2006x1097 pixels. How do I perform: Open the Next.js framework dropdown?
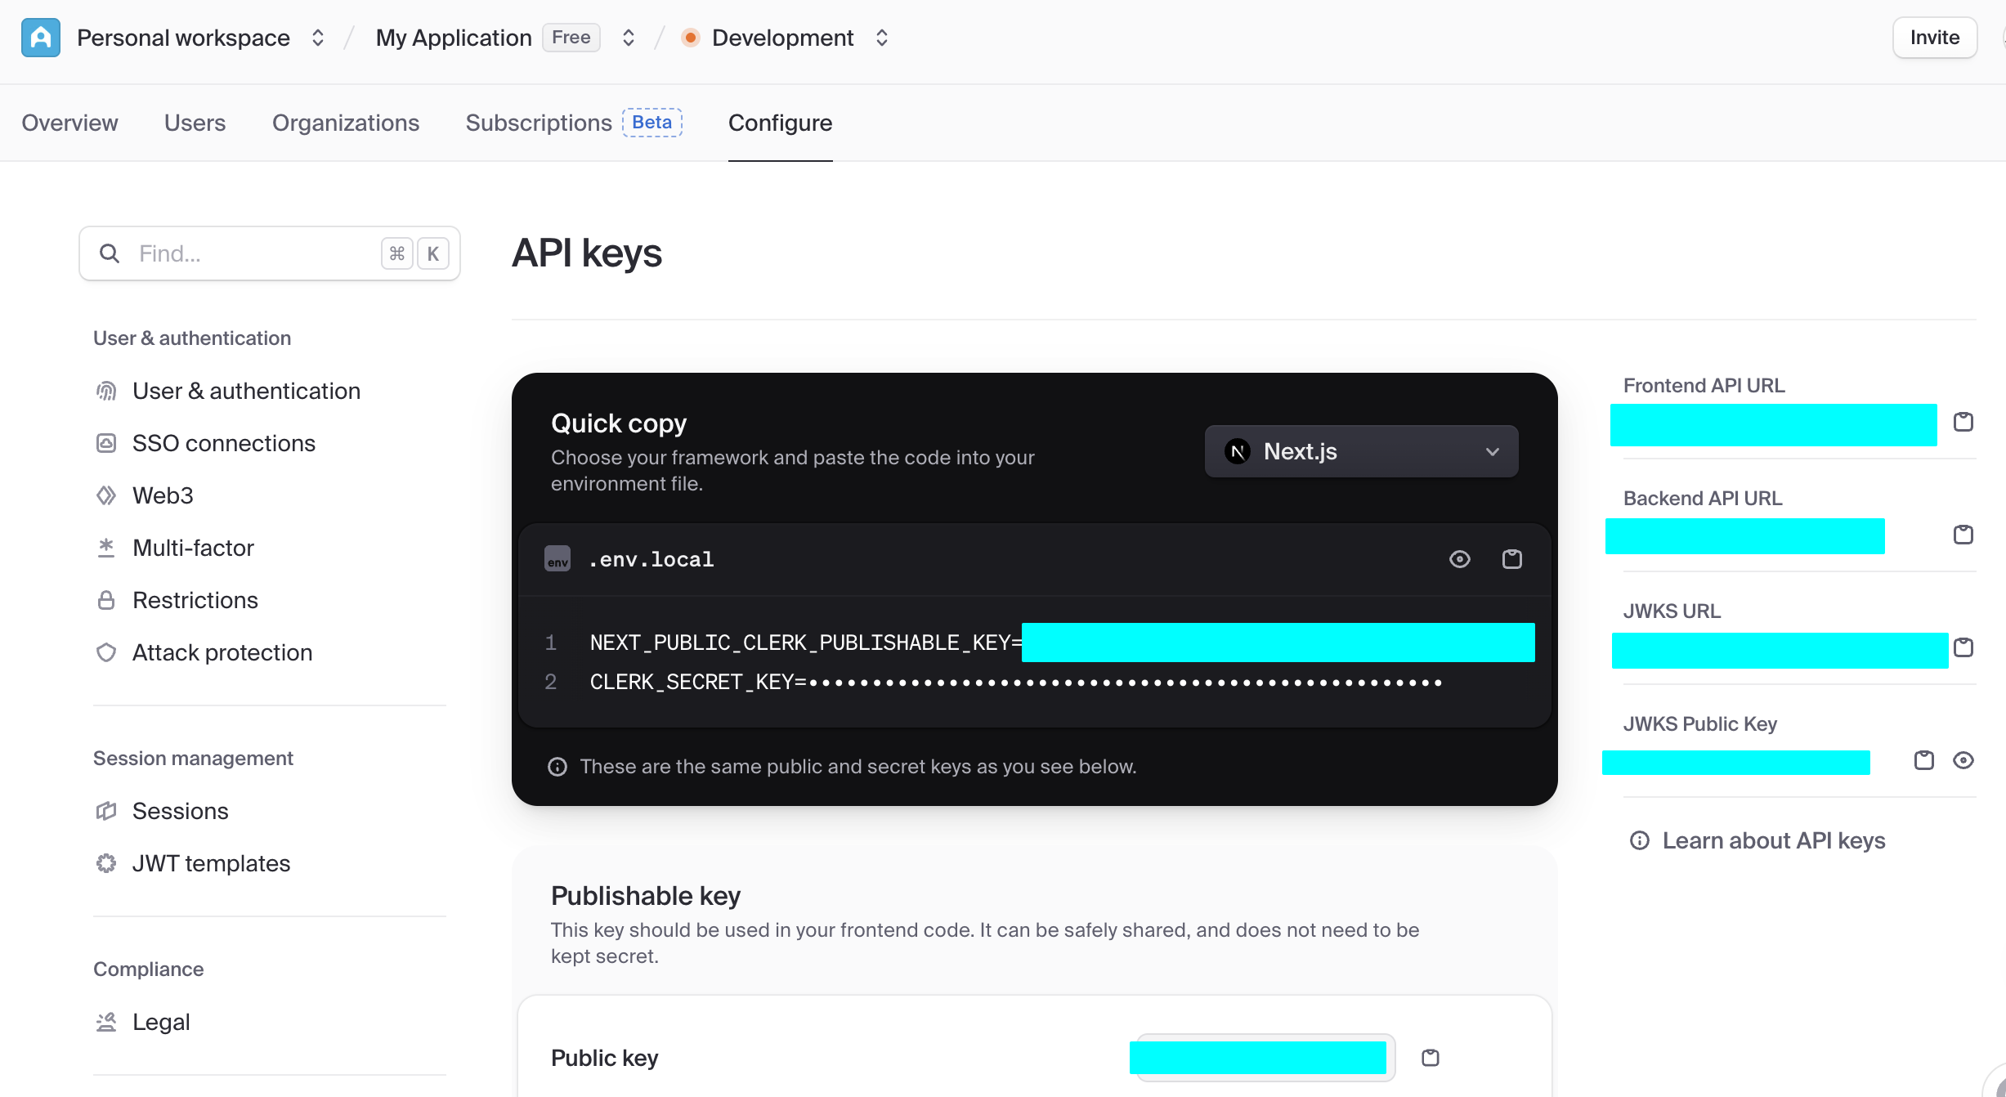[x=1361, y=451]
